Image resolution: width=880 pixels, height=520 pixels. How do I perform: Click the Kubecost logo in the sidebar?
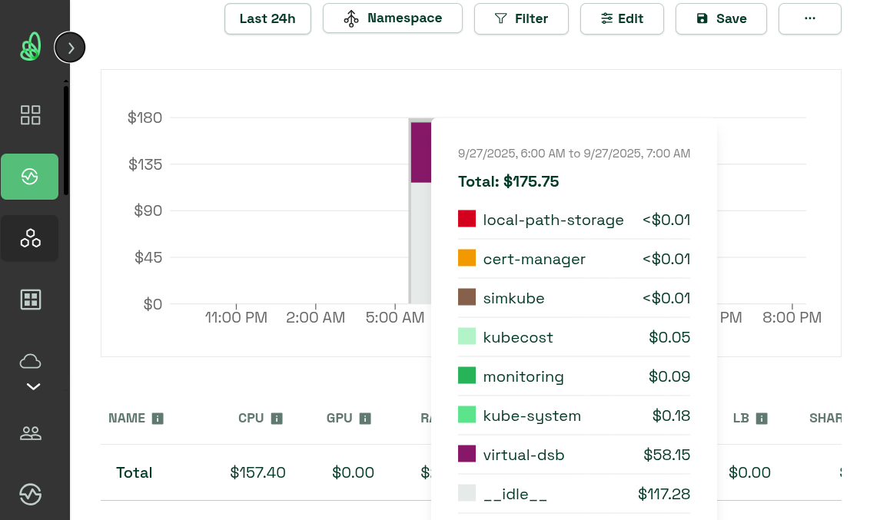(30, 46)
